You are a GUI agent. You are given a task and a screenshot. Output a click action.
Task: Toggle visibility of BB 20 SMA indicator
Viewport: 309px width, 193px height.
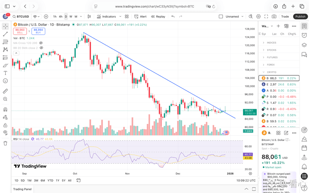(x=41, y=48)
